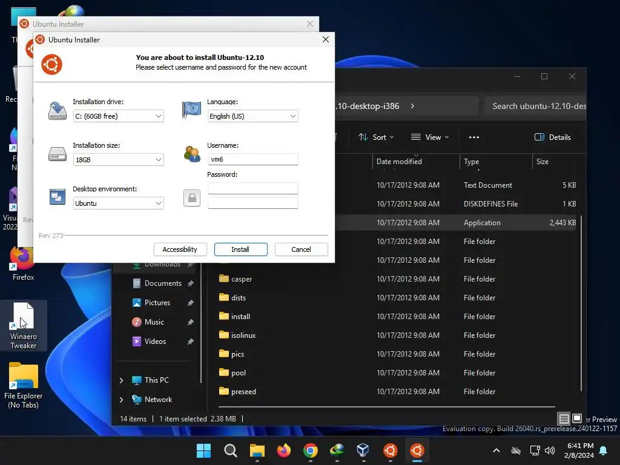The height and width of the screenshot is (465, 620).
Task: Toggle the Details pane in Explorer
Action: coord(552,137)
